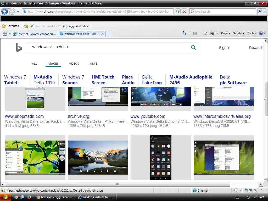Viewport: 268px width, 201px height.
Task: Open a new blank tab
Action: pyautogui.click(x=109, y=34)
